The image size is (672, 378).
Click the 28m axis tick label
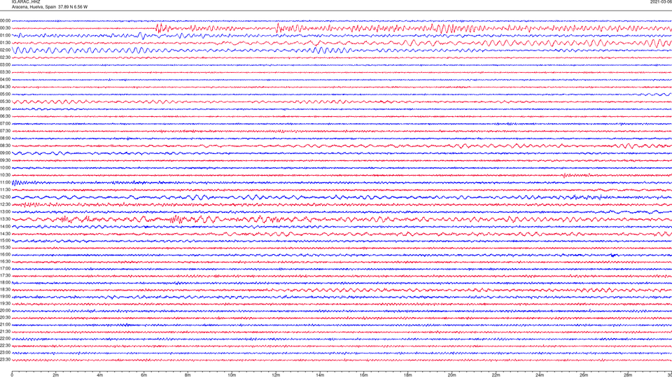tap(628, 375)
